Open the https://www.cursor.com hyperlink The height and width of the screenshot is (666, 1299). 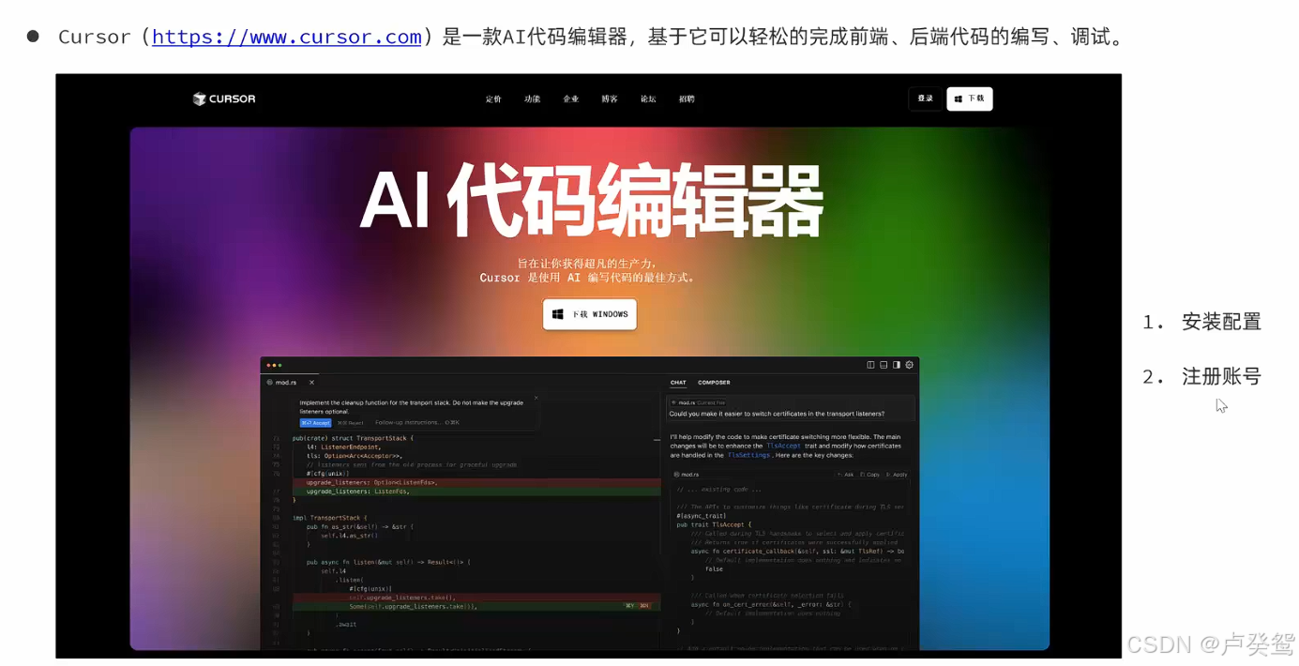click(286, 37)
